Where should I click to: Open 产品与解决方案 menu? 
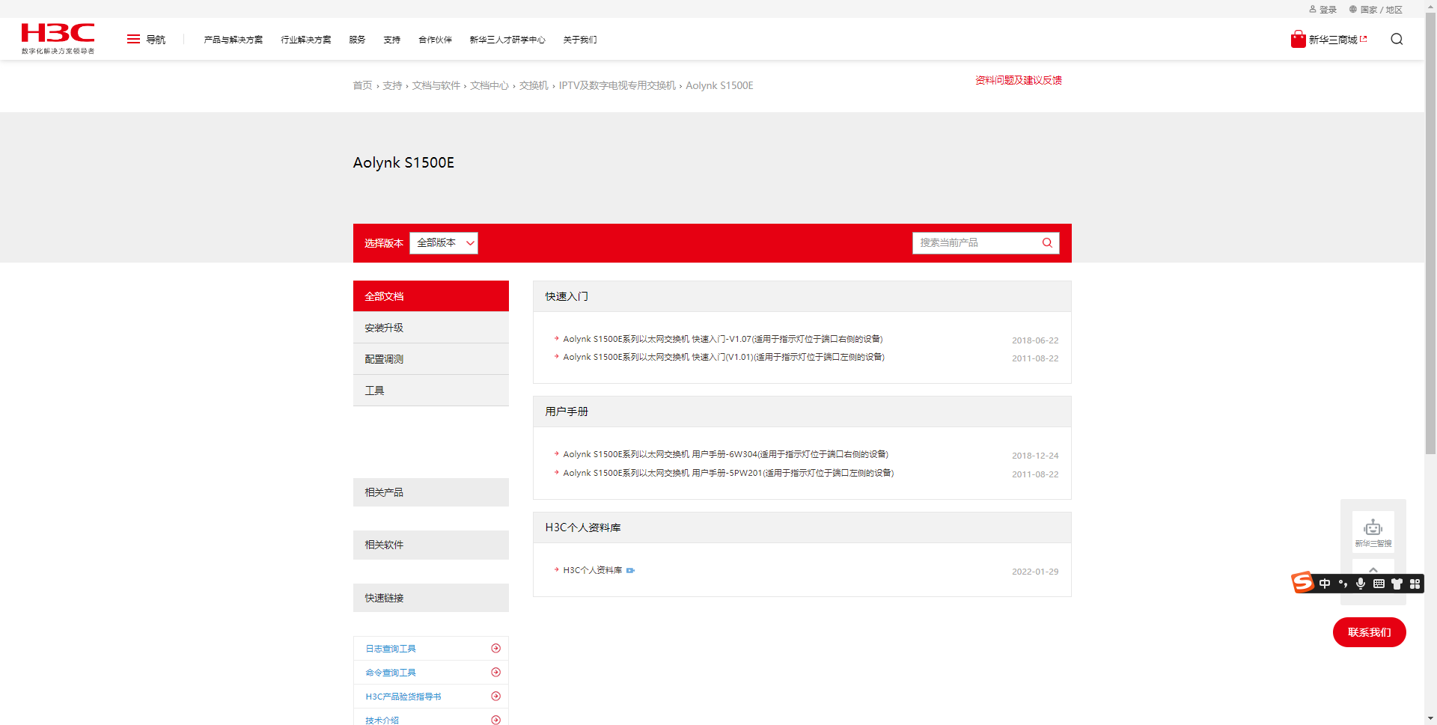[234, 40]
